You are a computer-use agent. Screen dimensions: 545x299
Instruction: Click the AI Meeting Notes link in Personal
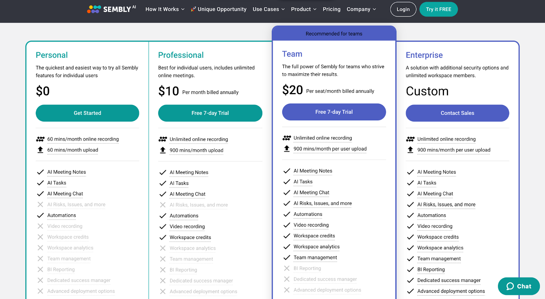66,172
